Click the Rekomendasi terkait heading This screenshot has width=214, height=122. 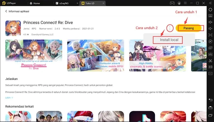coord(19,106)
